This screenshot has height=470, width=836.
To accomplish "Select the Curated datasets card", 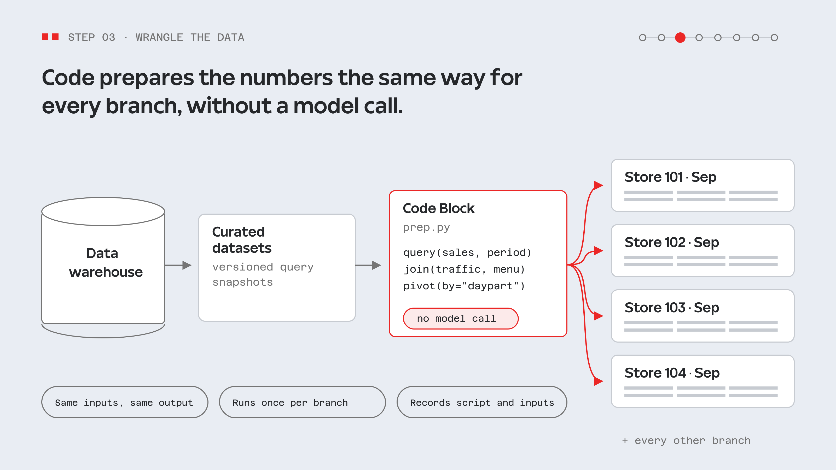I will pos(277,268).
